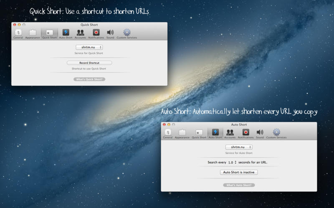The image size is (334, 208).
Task: Open Sound tab in Quick Short window
Action: coord(110,34)
